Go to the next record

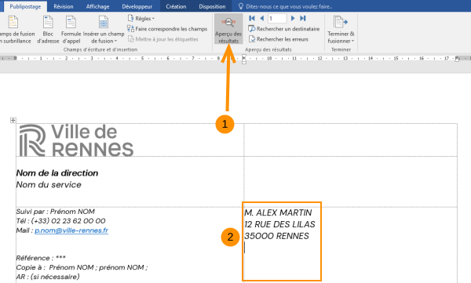[293, 18]
